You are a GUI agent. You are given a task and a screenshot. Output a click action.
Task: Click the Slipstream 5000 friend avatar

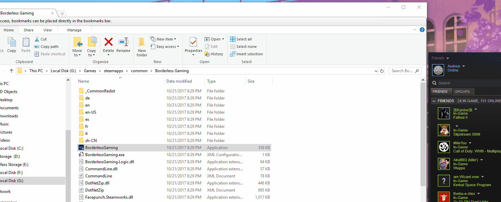pyautogui.click(x=444, y=130)
